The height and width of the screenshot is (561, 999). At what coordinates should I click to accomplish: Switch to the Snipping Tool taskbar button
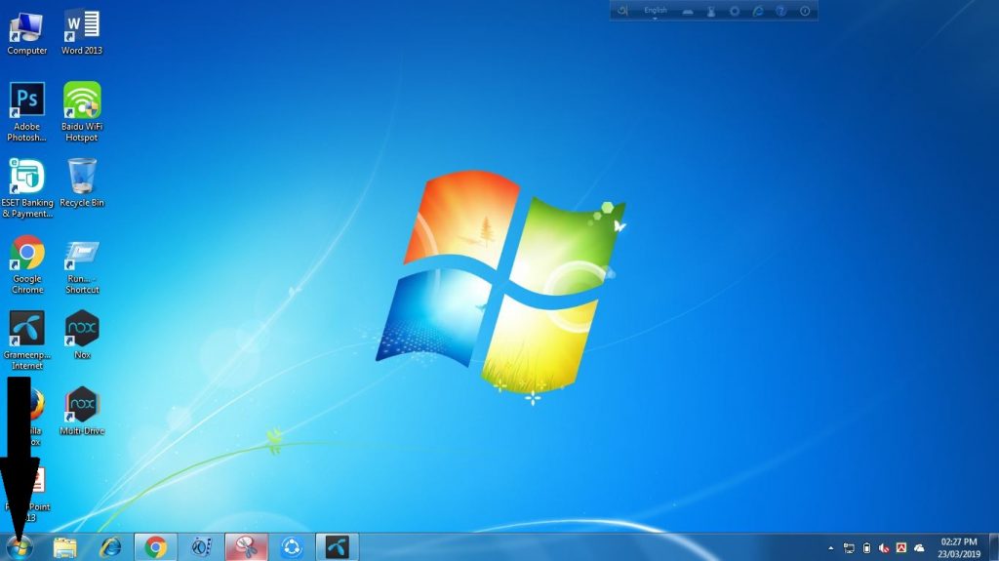click(x=247, y=547)
